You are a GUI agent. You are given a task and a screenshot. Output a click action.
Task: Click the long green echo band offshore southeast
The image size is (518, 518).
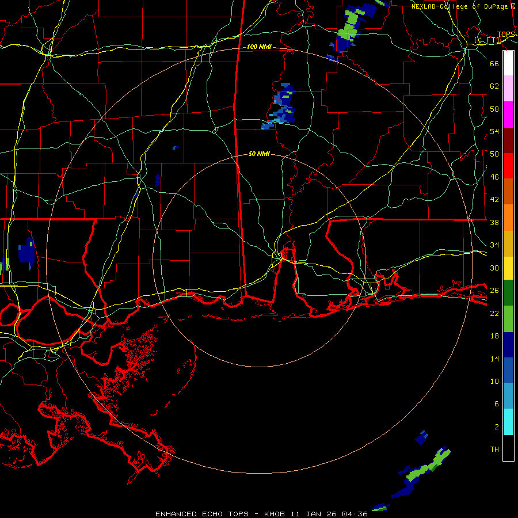(428, 466)
